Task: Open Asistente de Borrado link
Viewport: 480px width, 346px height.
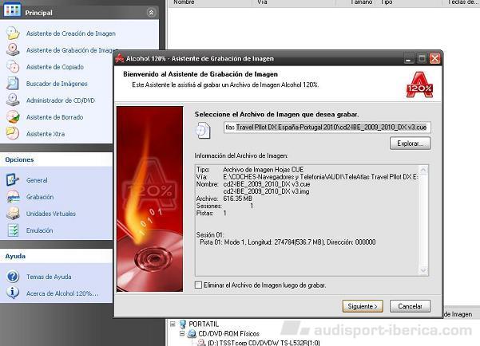Action: coord(54,117)
